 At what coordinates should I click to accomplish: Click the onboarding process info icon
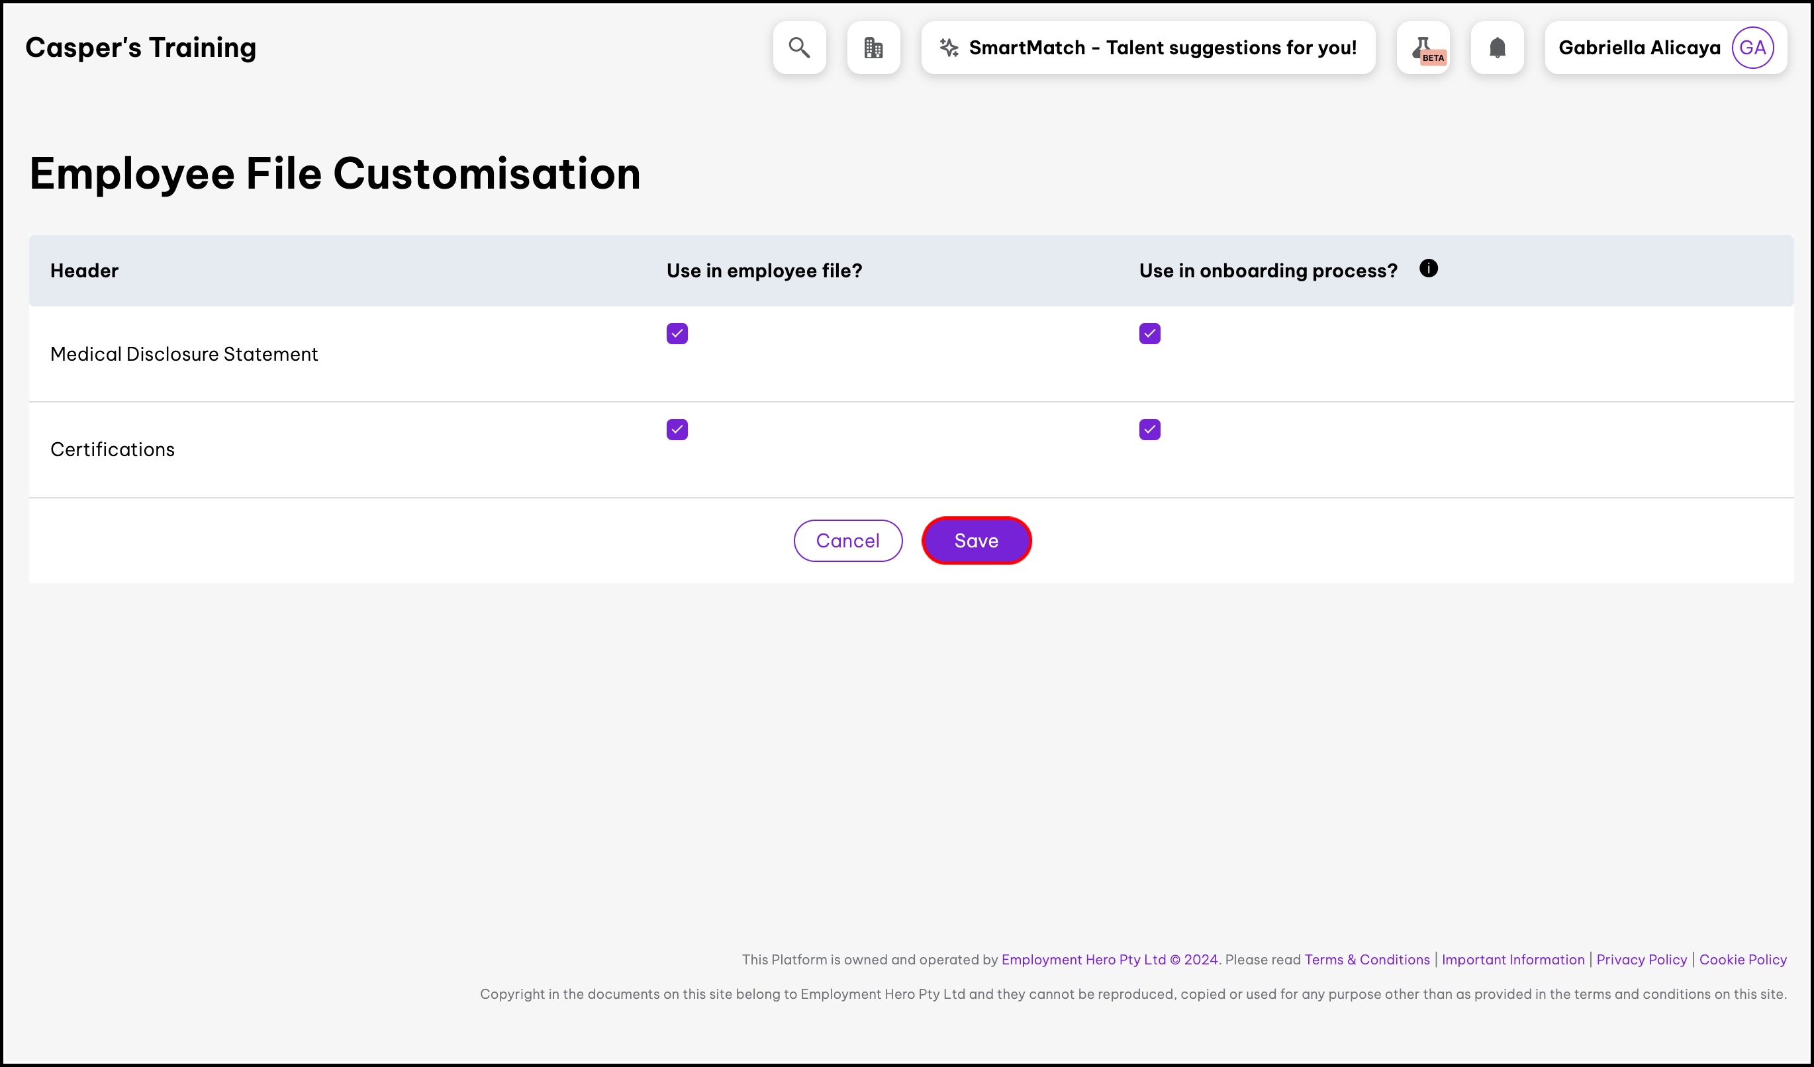1428,268
